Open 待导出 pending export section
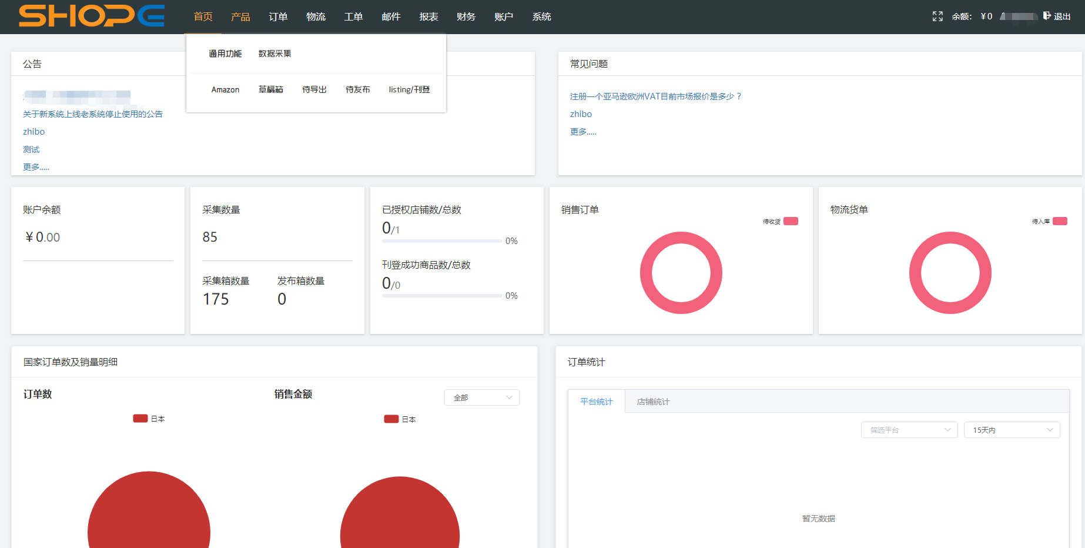Screen dimensions: 1085x548 click(314, 89)
